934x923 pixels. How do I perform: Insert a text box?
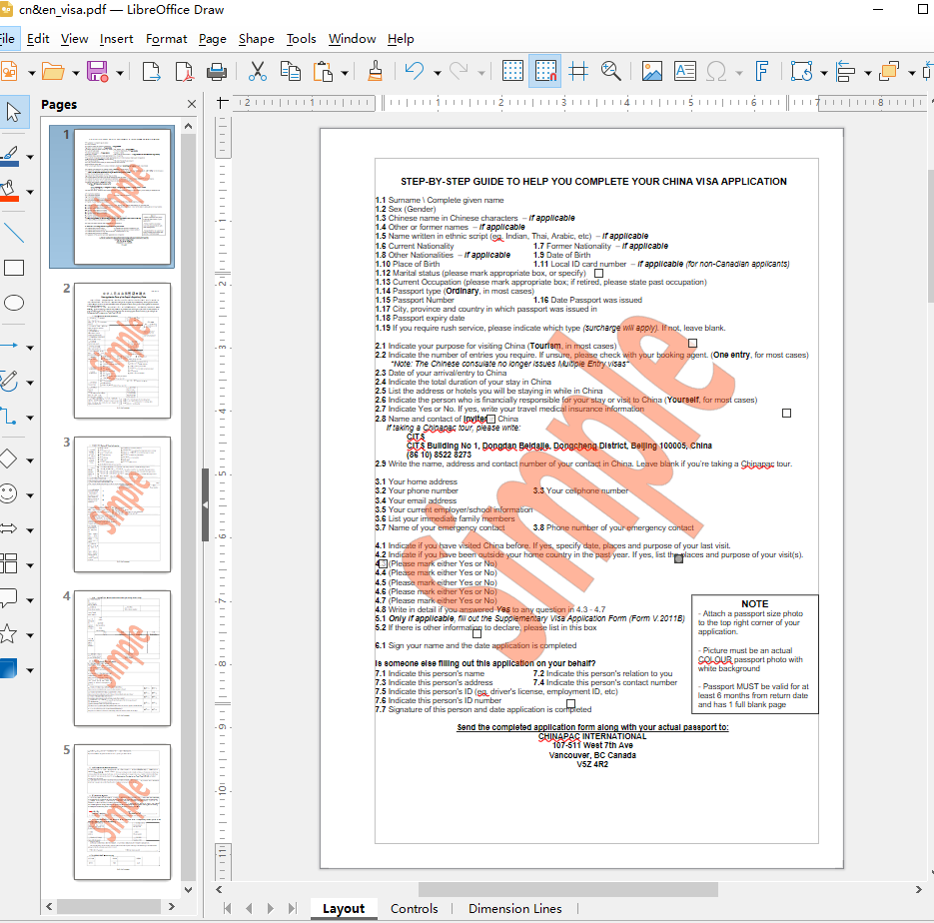[x=685, y=72]
